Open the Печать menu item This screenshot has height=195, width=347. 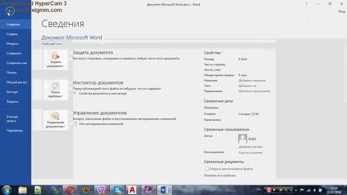pos(16,73)
